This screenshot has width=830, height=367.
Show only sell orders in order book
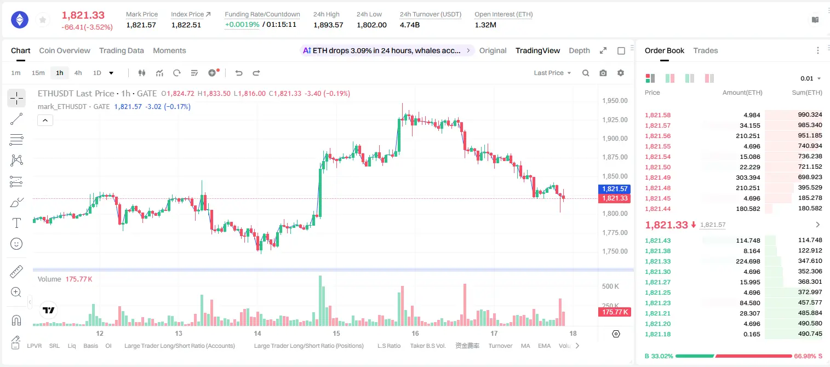click(709, 78)
